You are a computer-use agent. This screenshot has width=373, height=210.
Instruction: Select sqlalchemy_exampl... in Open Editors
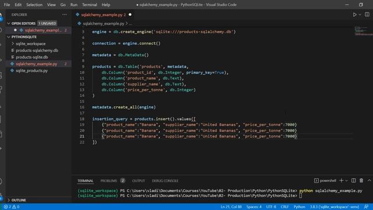pos(43,30)
